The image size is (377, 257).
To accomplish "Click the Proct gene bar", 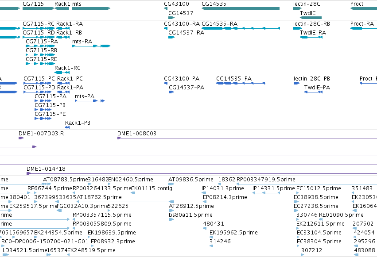I will pos(364,8).
